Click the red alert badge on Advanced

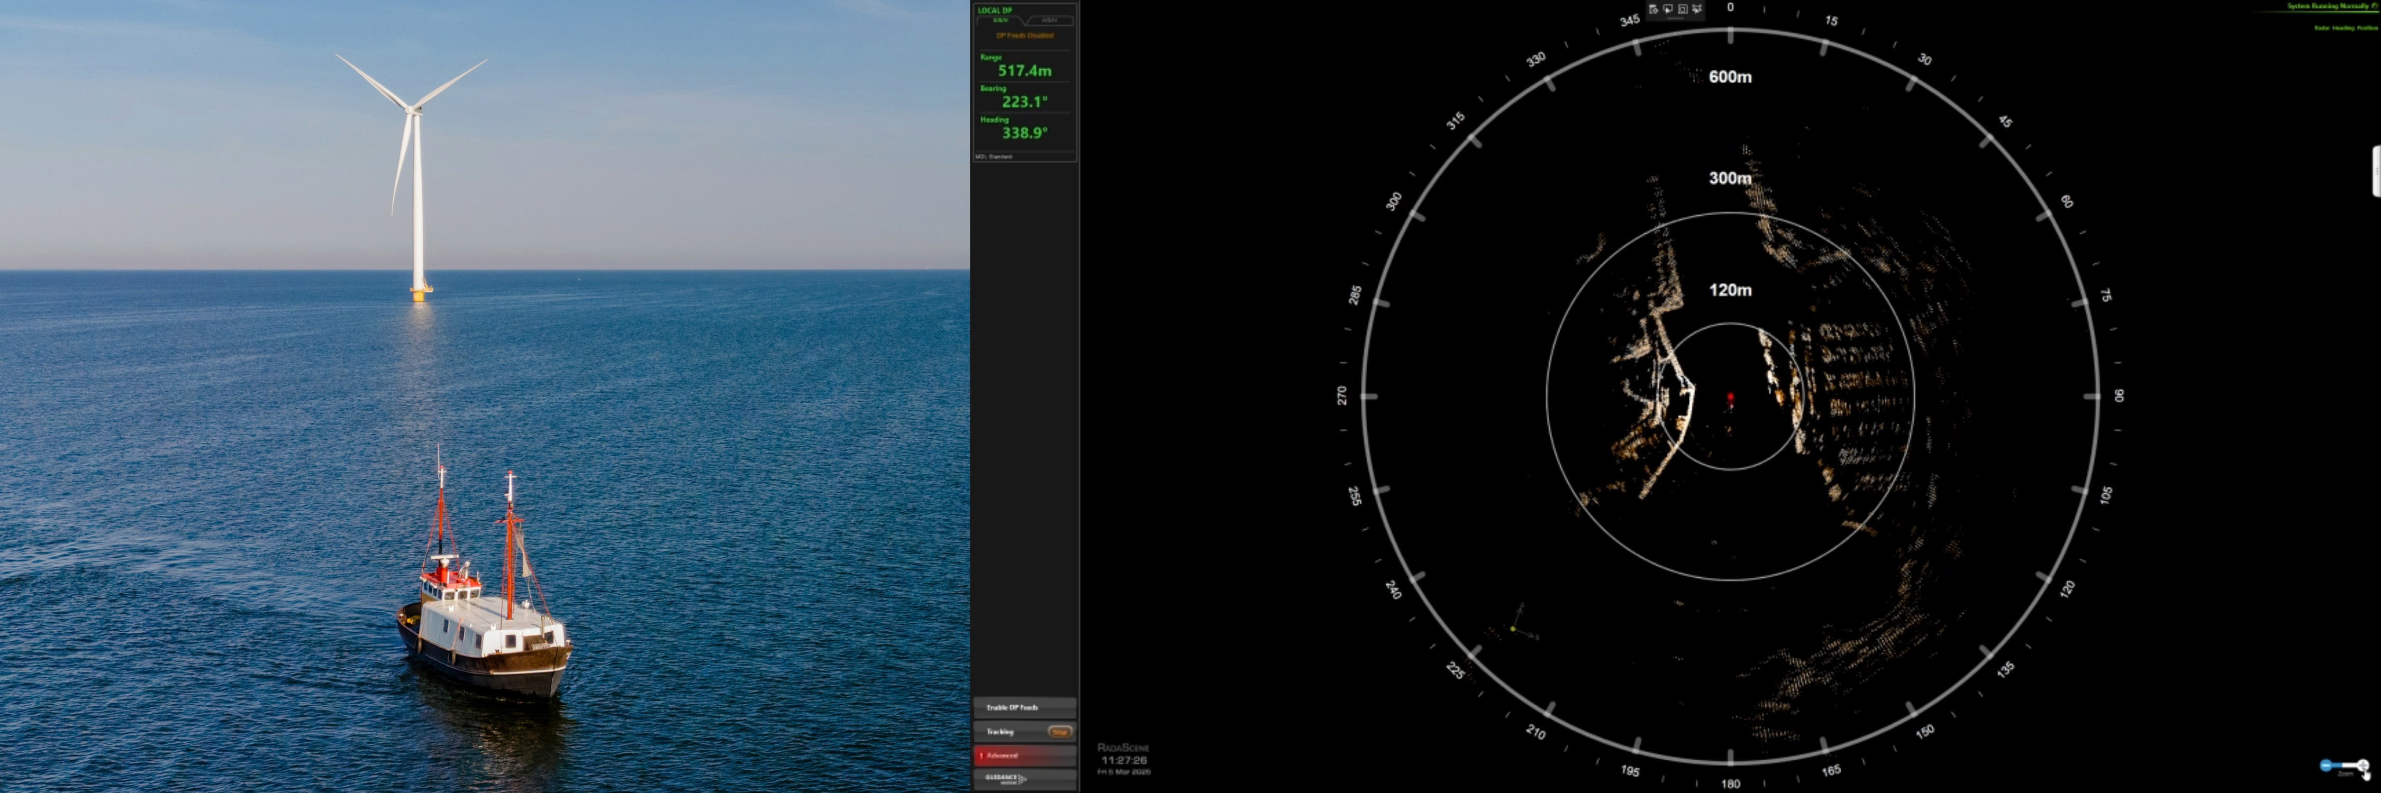point(982,755)
